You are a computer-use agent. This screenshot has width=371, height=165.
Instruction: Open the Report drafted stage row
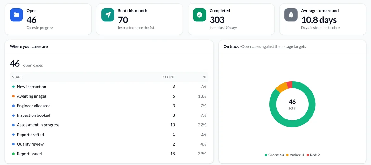(109, 135)
